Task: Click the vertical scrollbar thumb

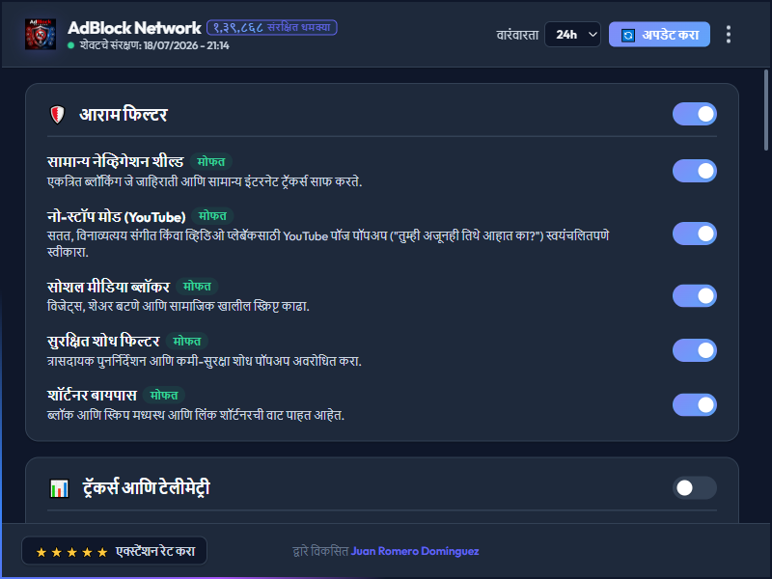Action: point(766,110)
